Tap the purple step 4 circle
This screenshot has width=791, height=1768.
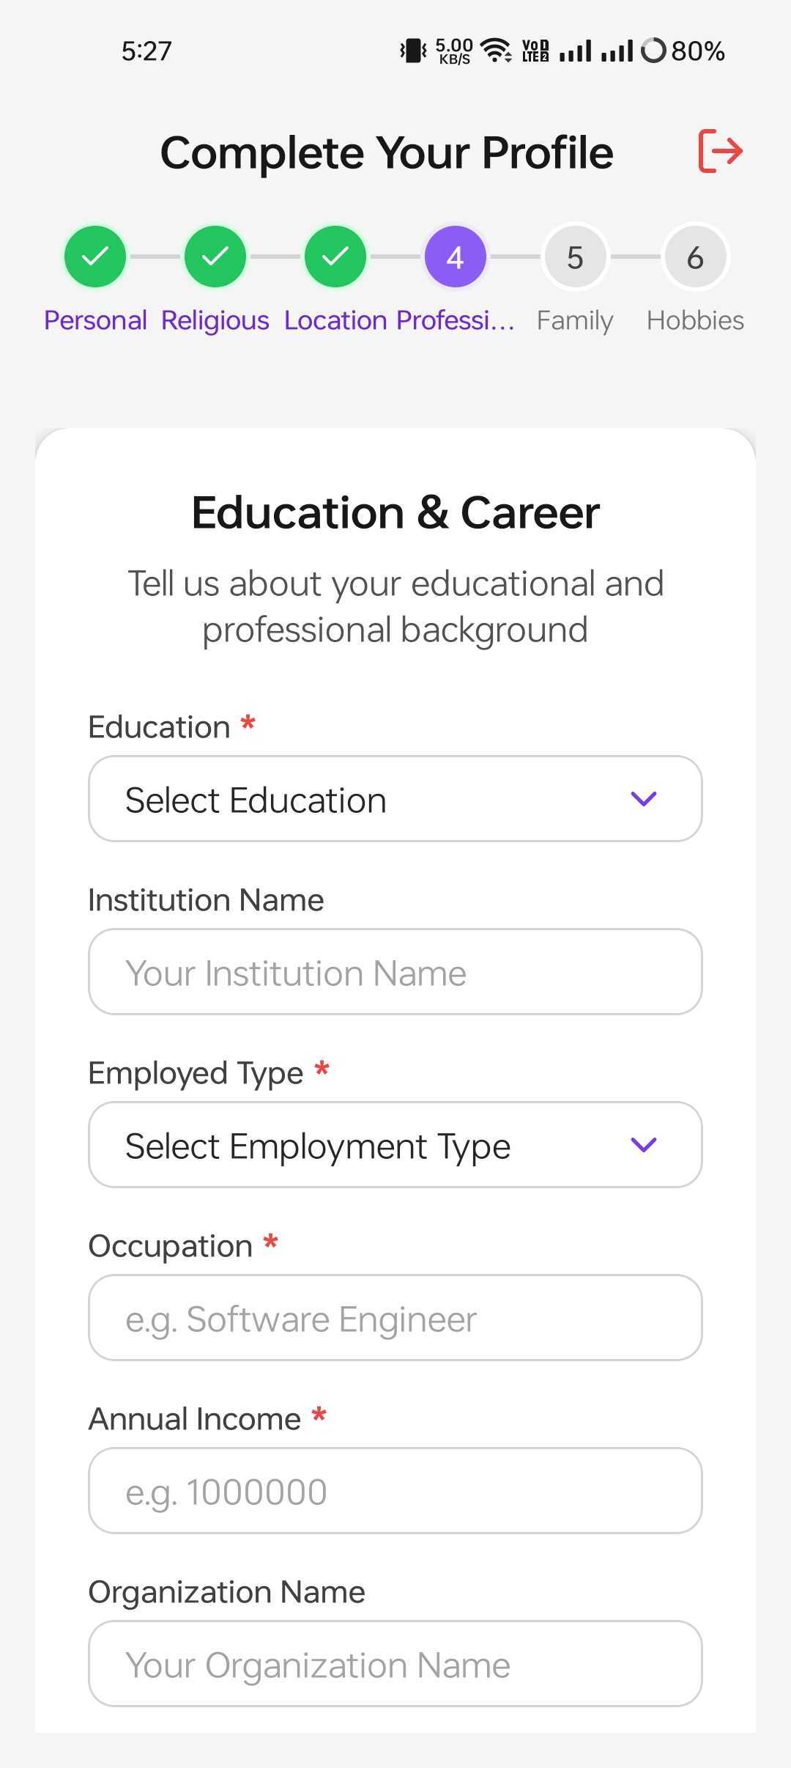click(x=455, y=257)
